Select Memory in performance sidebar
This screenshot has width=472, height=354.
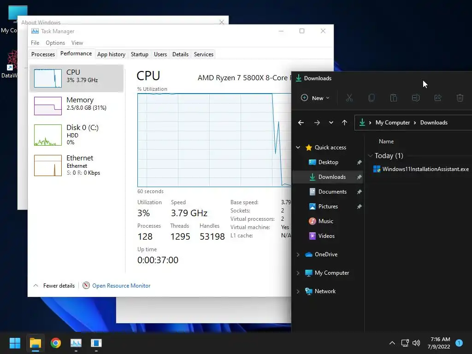tap(77, 106)
